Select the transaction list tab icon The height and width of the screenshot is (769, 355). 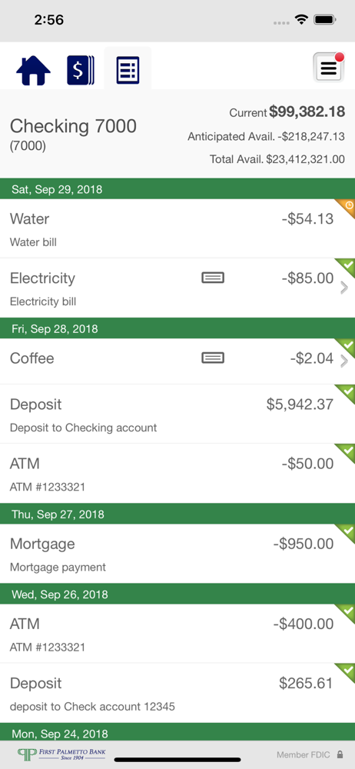click(x=128, y=70)
